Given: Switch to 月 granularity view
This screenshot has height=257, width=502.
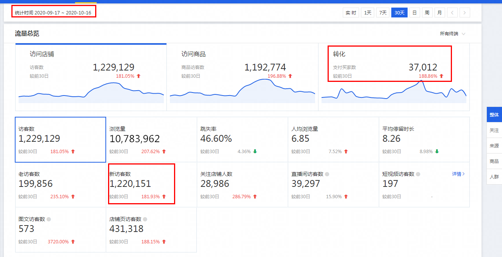Looking at the screenshot, I should (439, 13).
